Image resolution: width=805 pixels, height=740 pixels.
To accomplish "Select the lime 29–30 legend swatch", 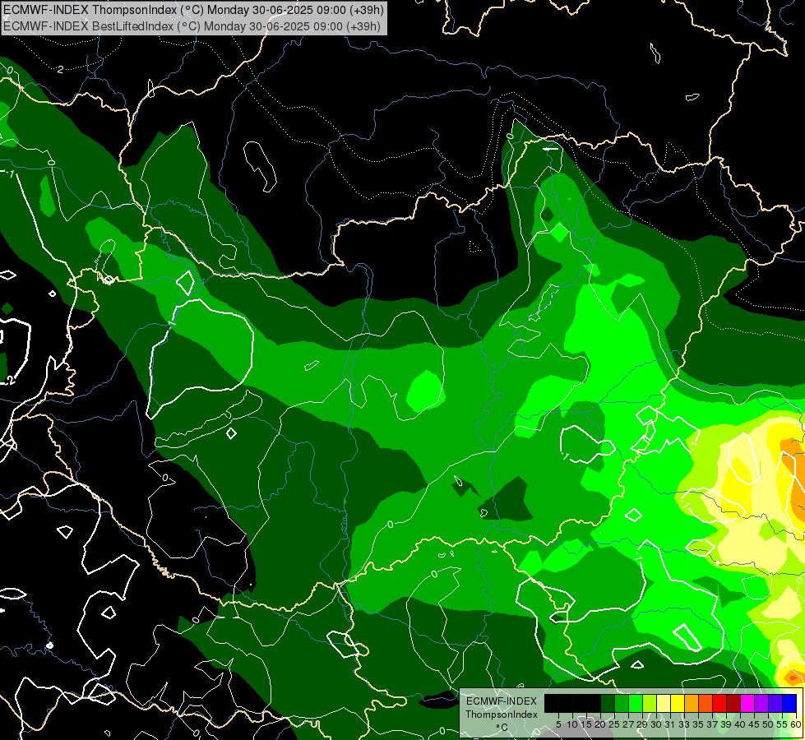I will 650,703.
